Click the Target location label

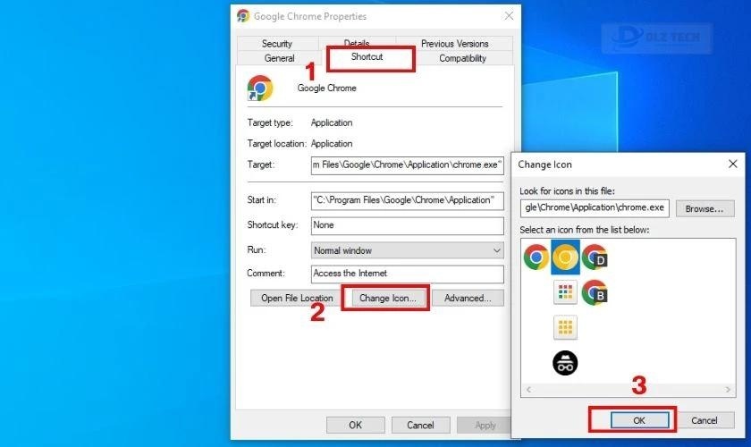tap(276, 144)
